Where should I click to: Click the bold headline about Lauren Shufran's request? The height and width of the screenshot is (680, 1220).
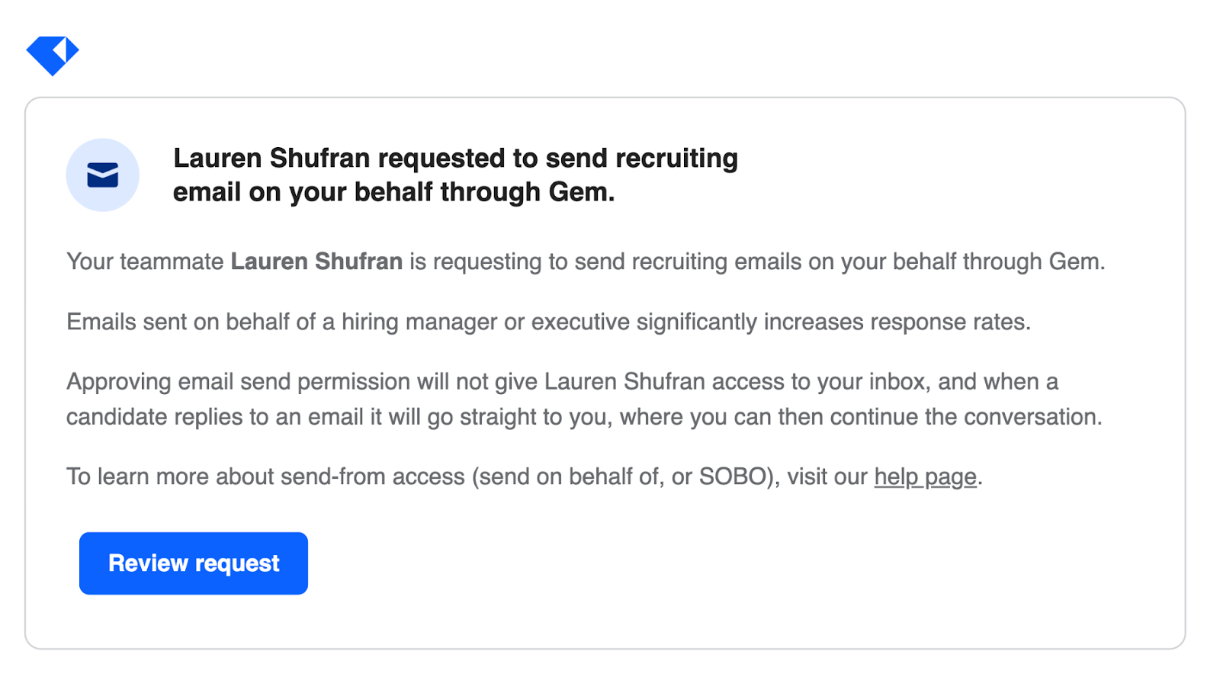pyautogui.click(x=455, y=175)
